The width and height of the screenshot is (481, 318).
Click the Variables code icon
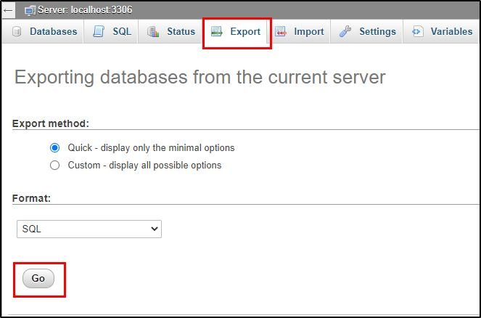click(417, 32)
